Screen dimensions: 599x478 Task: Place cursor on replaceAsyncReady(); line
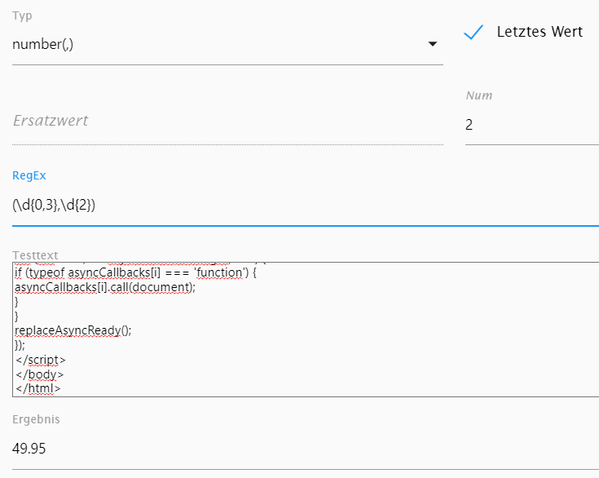coord(73,330)
